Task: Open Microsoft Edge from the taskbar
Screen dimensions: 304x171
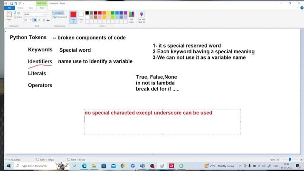Action: pos(84,166)
